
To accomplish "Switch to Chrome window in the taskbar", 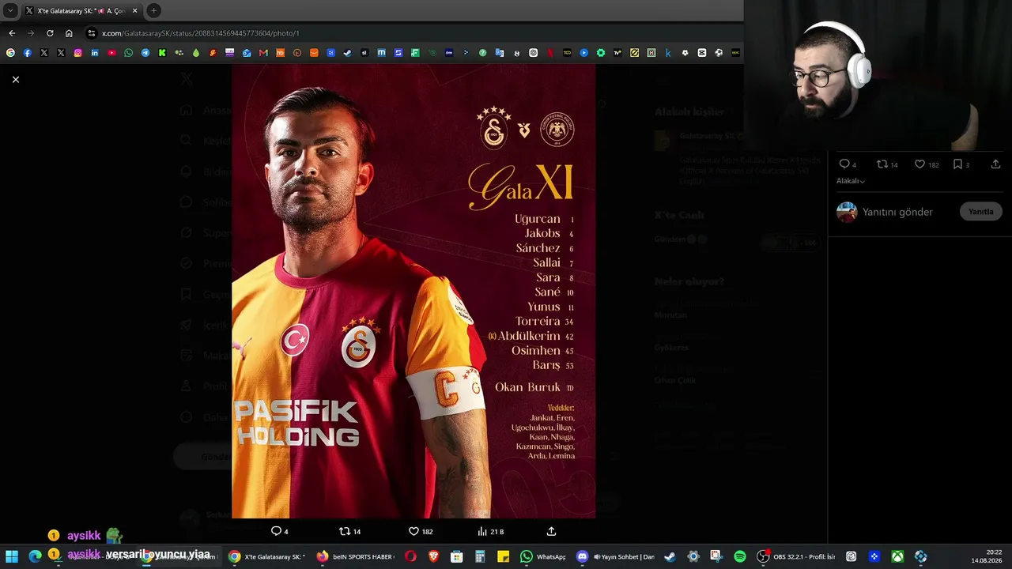I will pyautogui.click(x=267, y=556).
